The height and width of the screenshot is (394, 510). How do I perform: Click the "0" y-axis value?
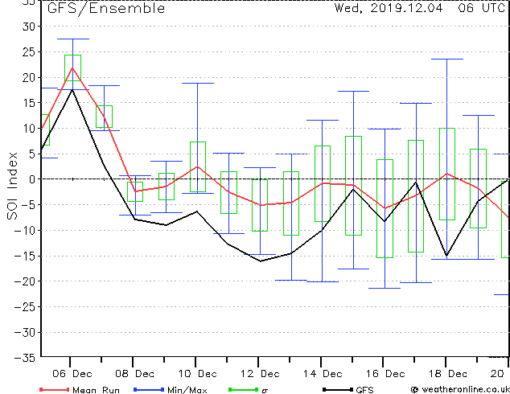34,179
